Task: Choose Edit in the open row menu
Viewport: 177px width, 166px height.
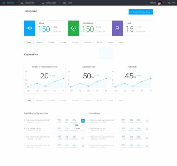Action: 76,125
